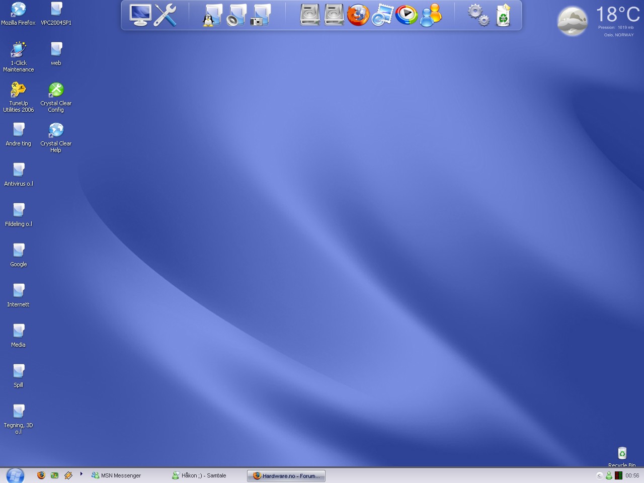Open the My Computer monitor icon in dock

point(140,15)
